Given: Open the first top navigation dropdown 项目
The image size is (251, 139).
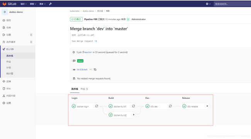Looking at the screenshot, I should [24, 4].
